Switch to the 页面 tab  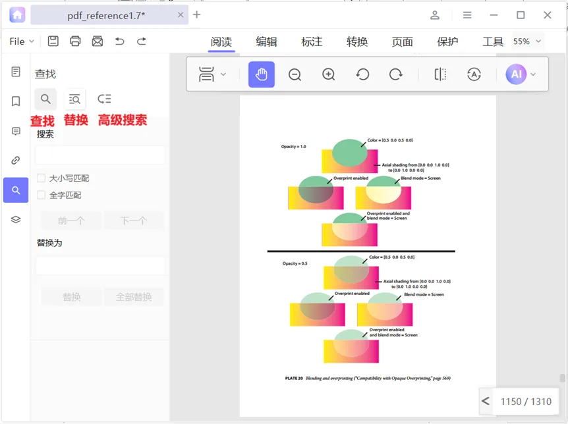(402, 41)
